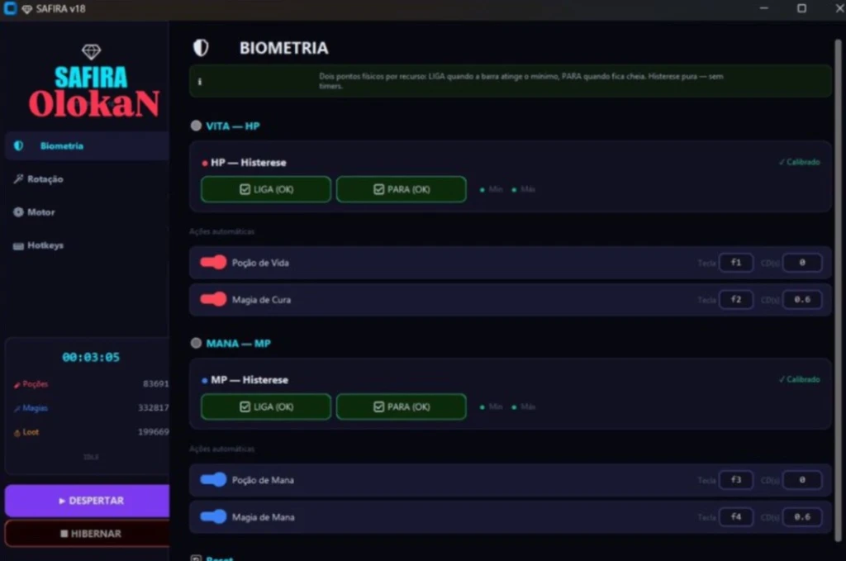Switch off Magia de Mana toggle
The height and width of the screenshot is (561, 846).
pyautogui.click(x=213, y=516)
